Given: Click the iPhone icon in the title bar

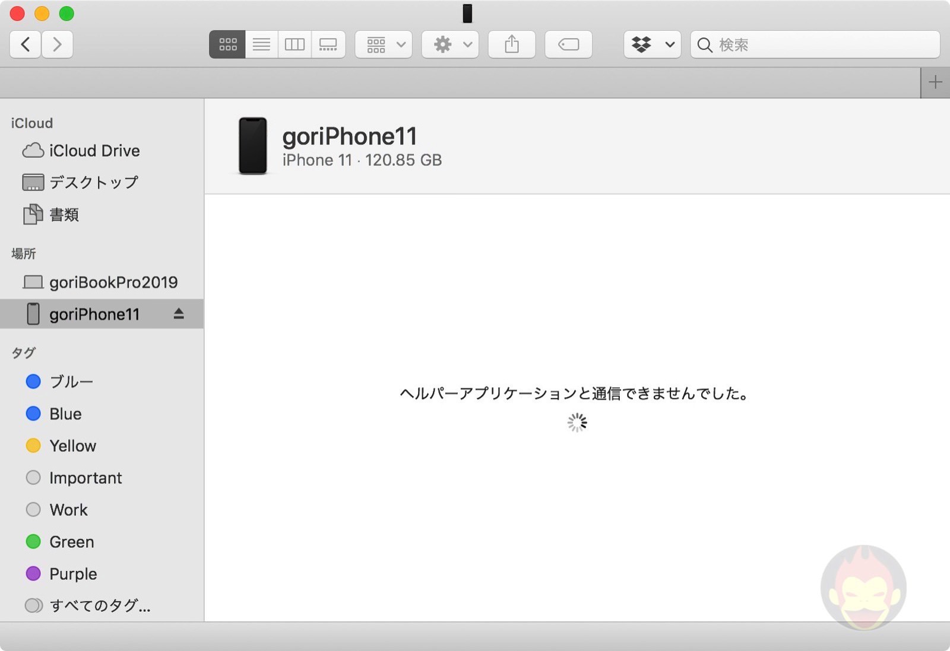Looking at the screenshot, I should [467, 13].
